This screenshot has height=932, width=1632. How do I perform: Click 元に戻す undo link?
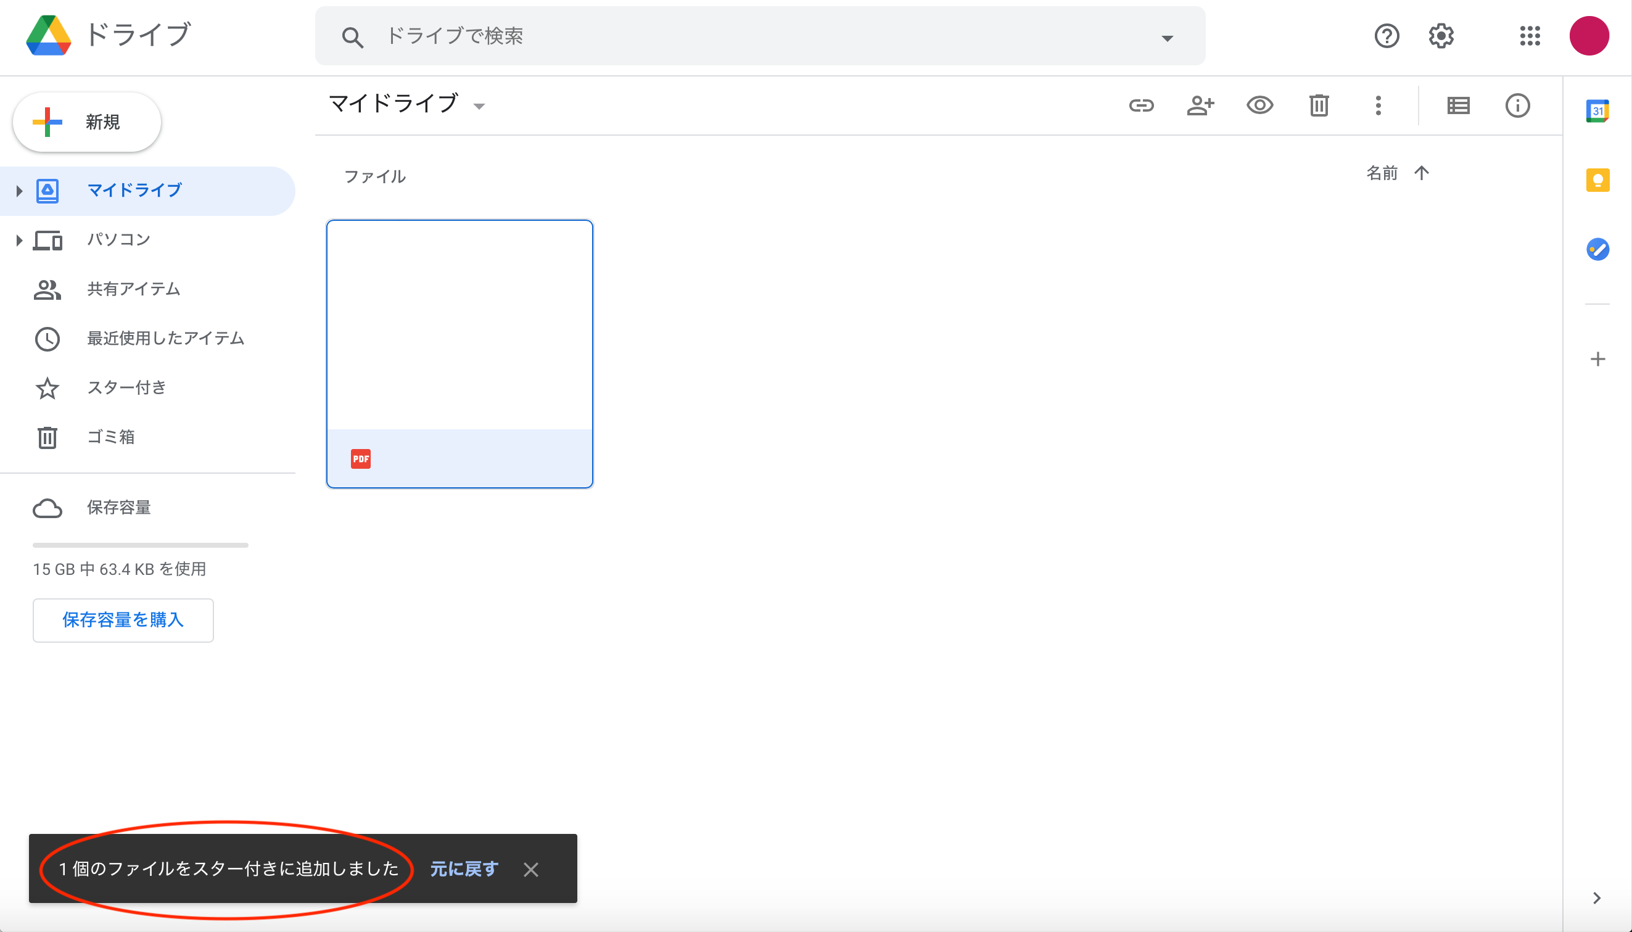point(464,869)
